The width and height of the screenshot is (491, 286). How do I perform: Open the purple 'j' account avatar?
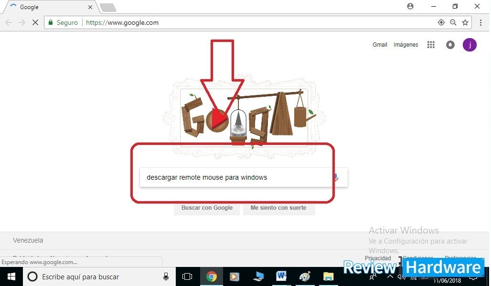click(470, 45)
